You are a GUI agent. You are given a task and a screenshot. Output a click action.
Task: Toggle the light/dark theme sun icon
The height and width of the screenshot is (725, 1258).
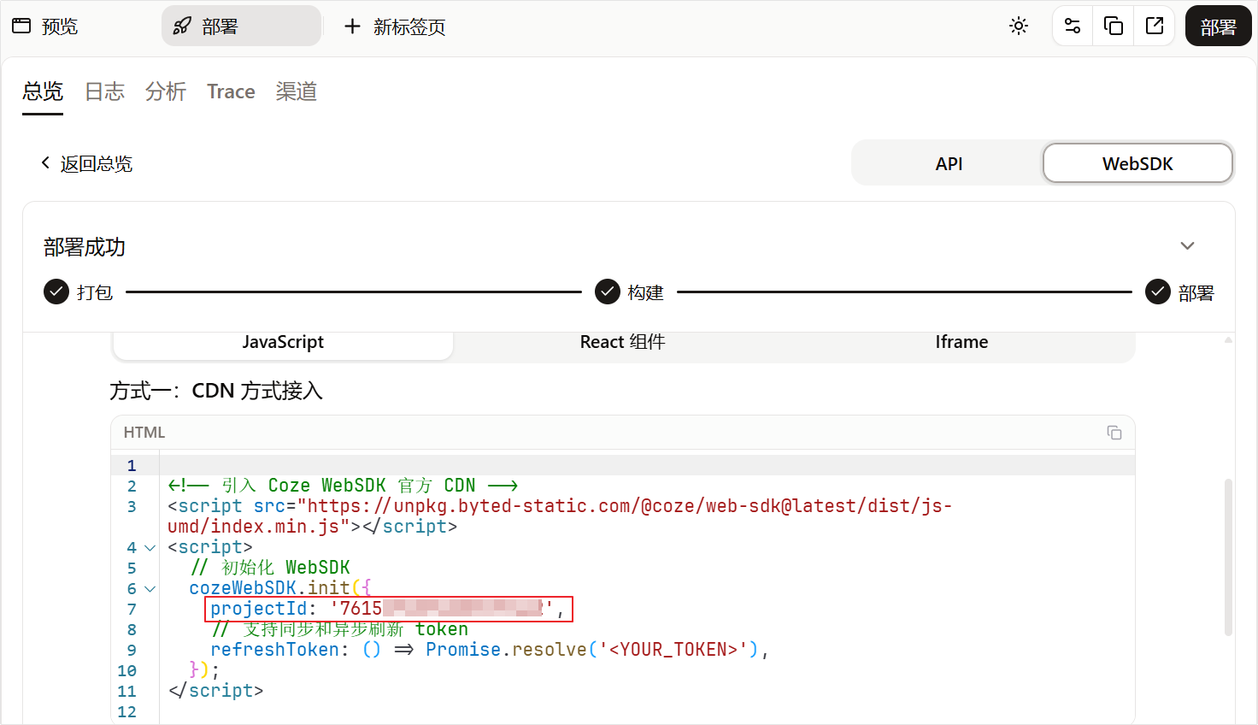pos(1019,26)
